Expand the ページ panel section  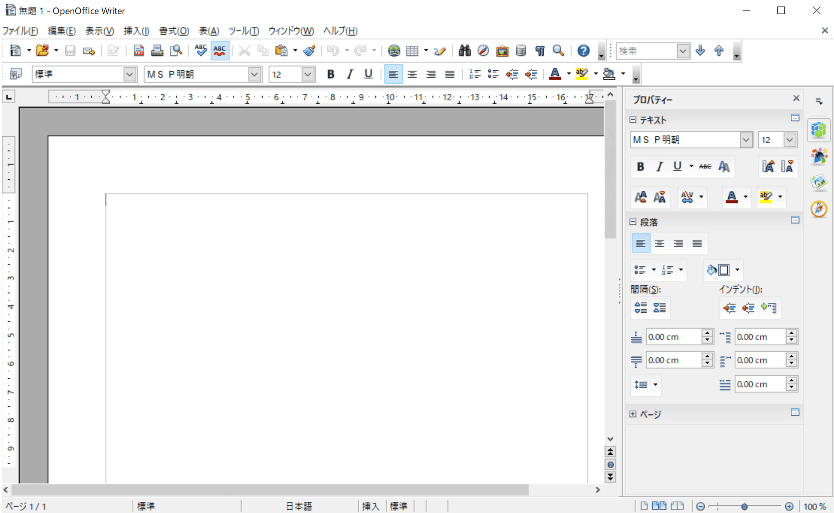tap(633, 414)
